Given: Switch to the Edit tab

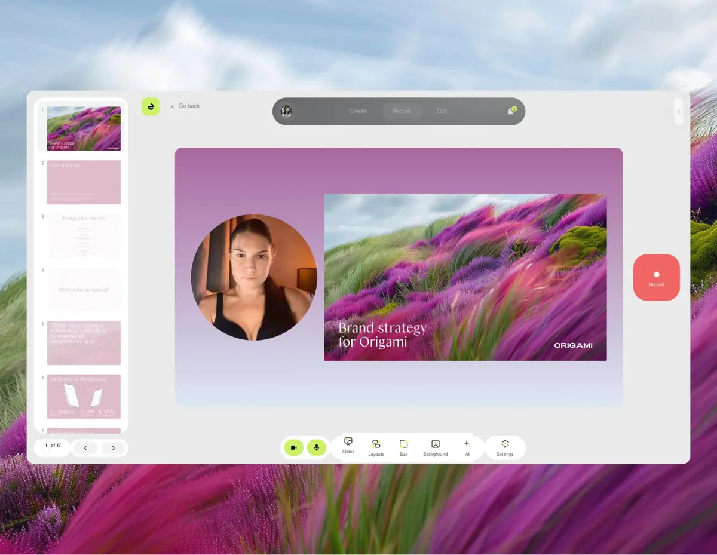Looking at the screenshot, I should pyautogui.click(x=442, y=111).
